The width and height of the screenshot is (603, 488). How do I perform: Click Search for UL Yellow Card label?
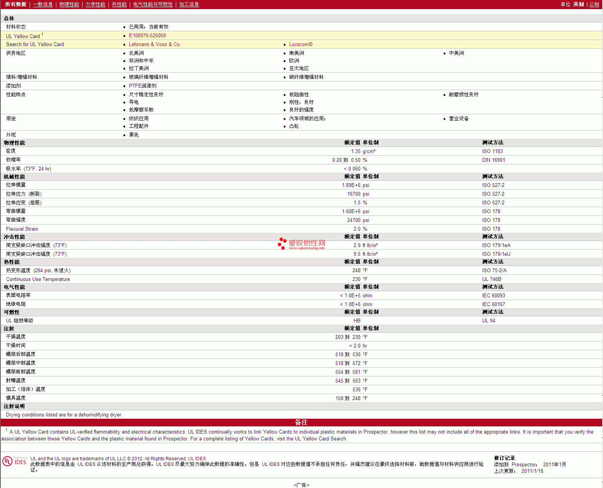pos(35,44)
